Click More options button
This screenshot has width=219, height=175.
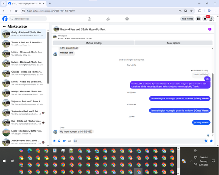pyautogui.click(x=173, y=43)
